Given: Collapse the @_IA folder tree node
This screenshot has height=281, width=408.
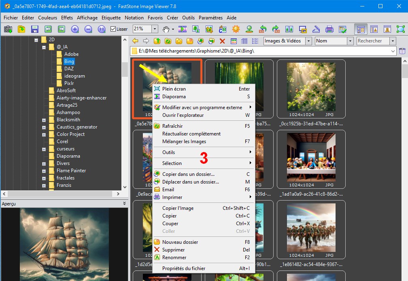Looking at the screenshot, I should [44, 47].
